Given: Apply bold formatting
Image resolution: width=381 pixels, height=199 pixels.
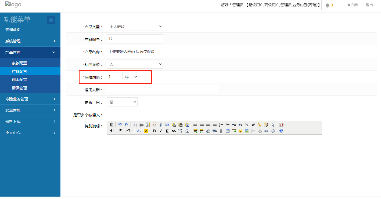Looking at the screenshot, I should coord(154,131).
